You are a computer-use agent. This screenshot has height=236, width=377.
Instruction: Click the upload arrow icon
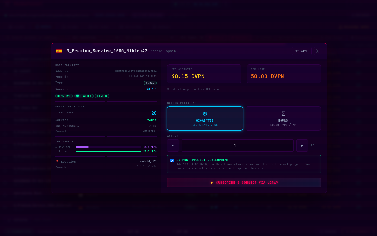click(x=56, y=151)
